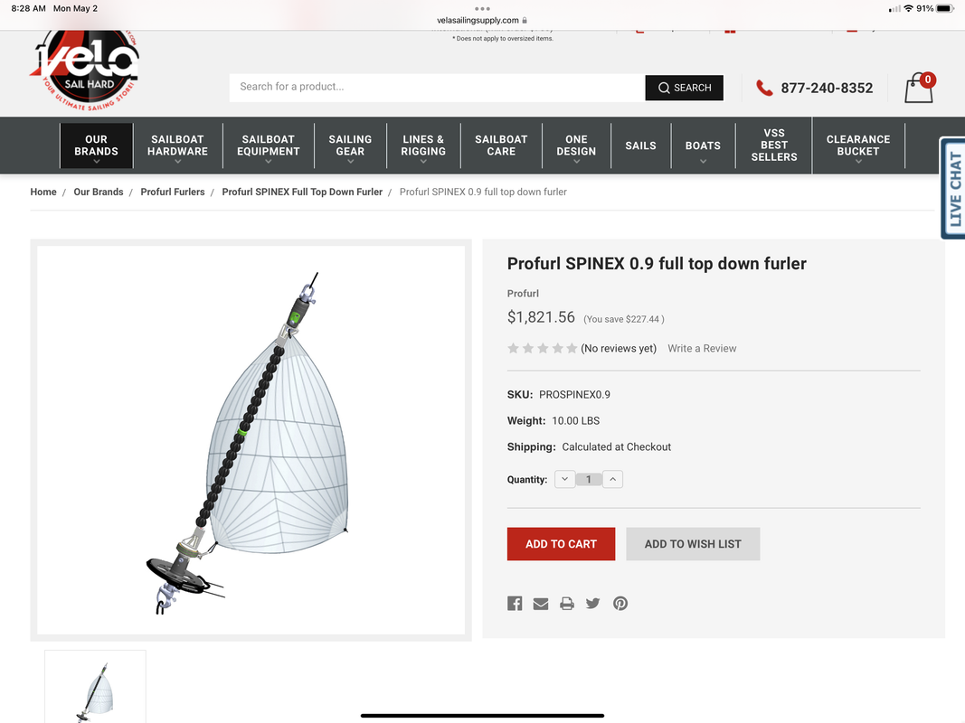Select the small furler thumbnail image
The image size is (965, 723).
(95, 687)
